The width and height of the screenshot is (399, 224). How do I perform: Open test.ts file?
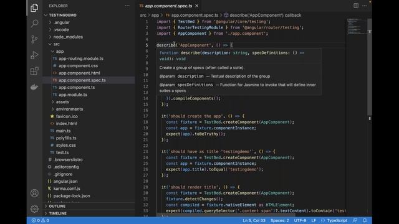click(x=62, y=152)
